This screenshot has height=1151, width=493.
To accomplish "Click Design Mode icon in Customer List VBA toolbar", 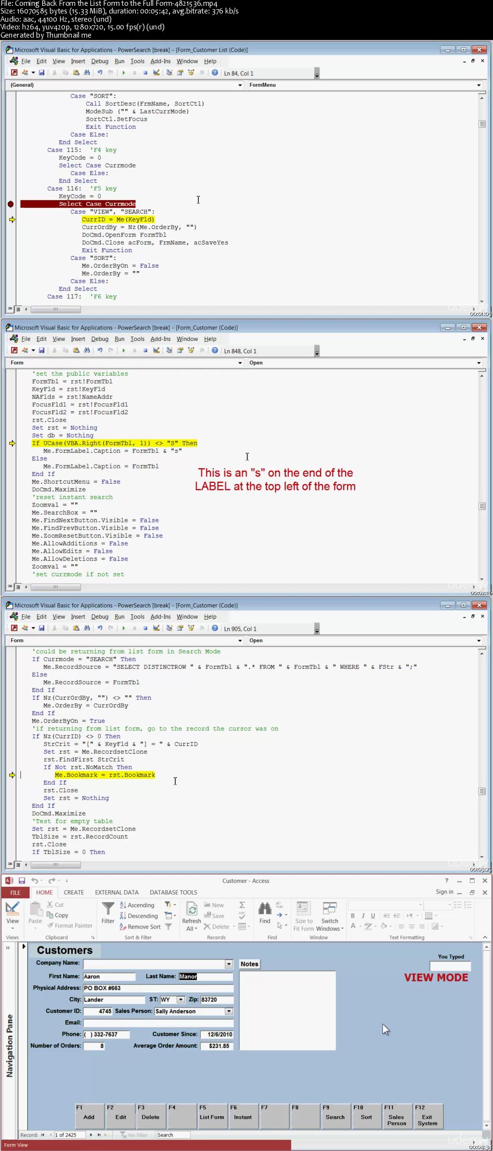I will click(x=156, y=73).
